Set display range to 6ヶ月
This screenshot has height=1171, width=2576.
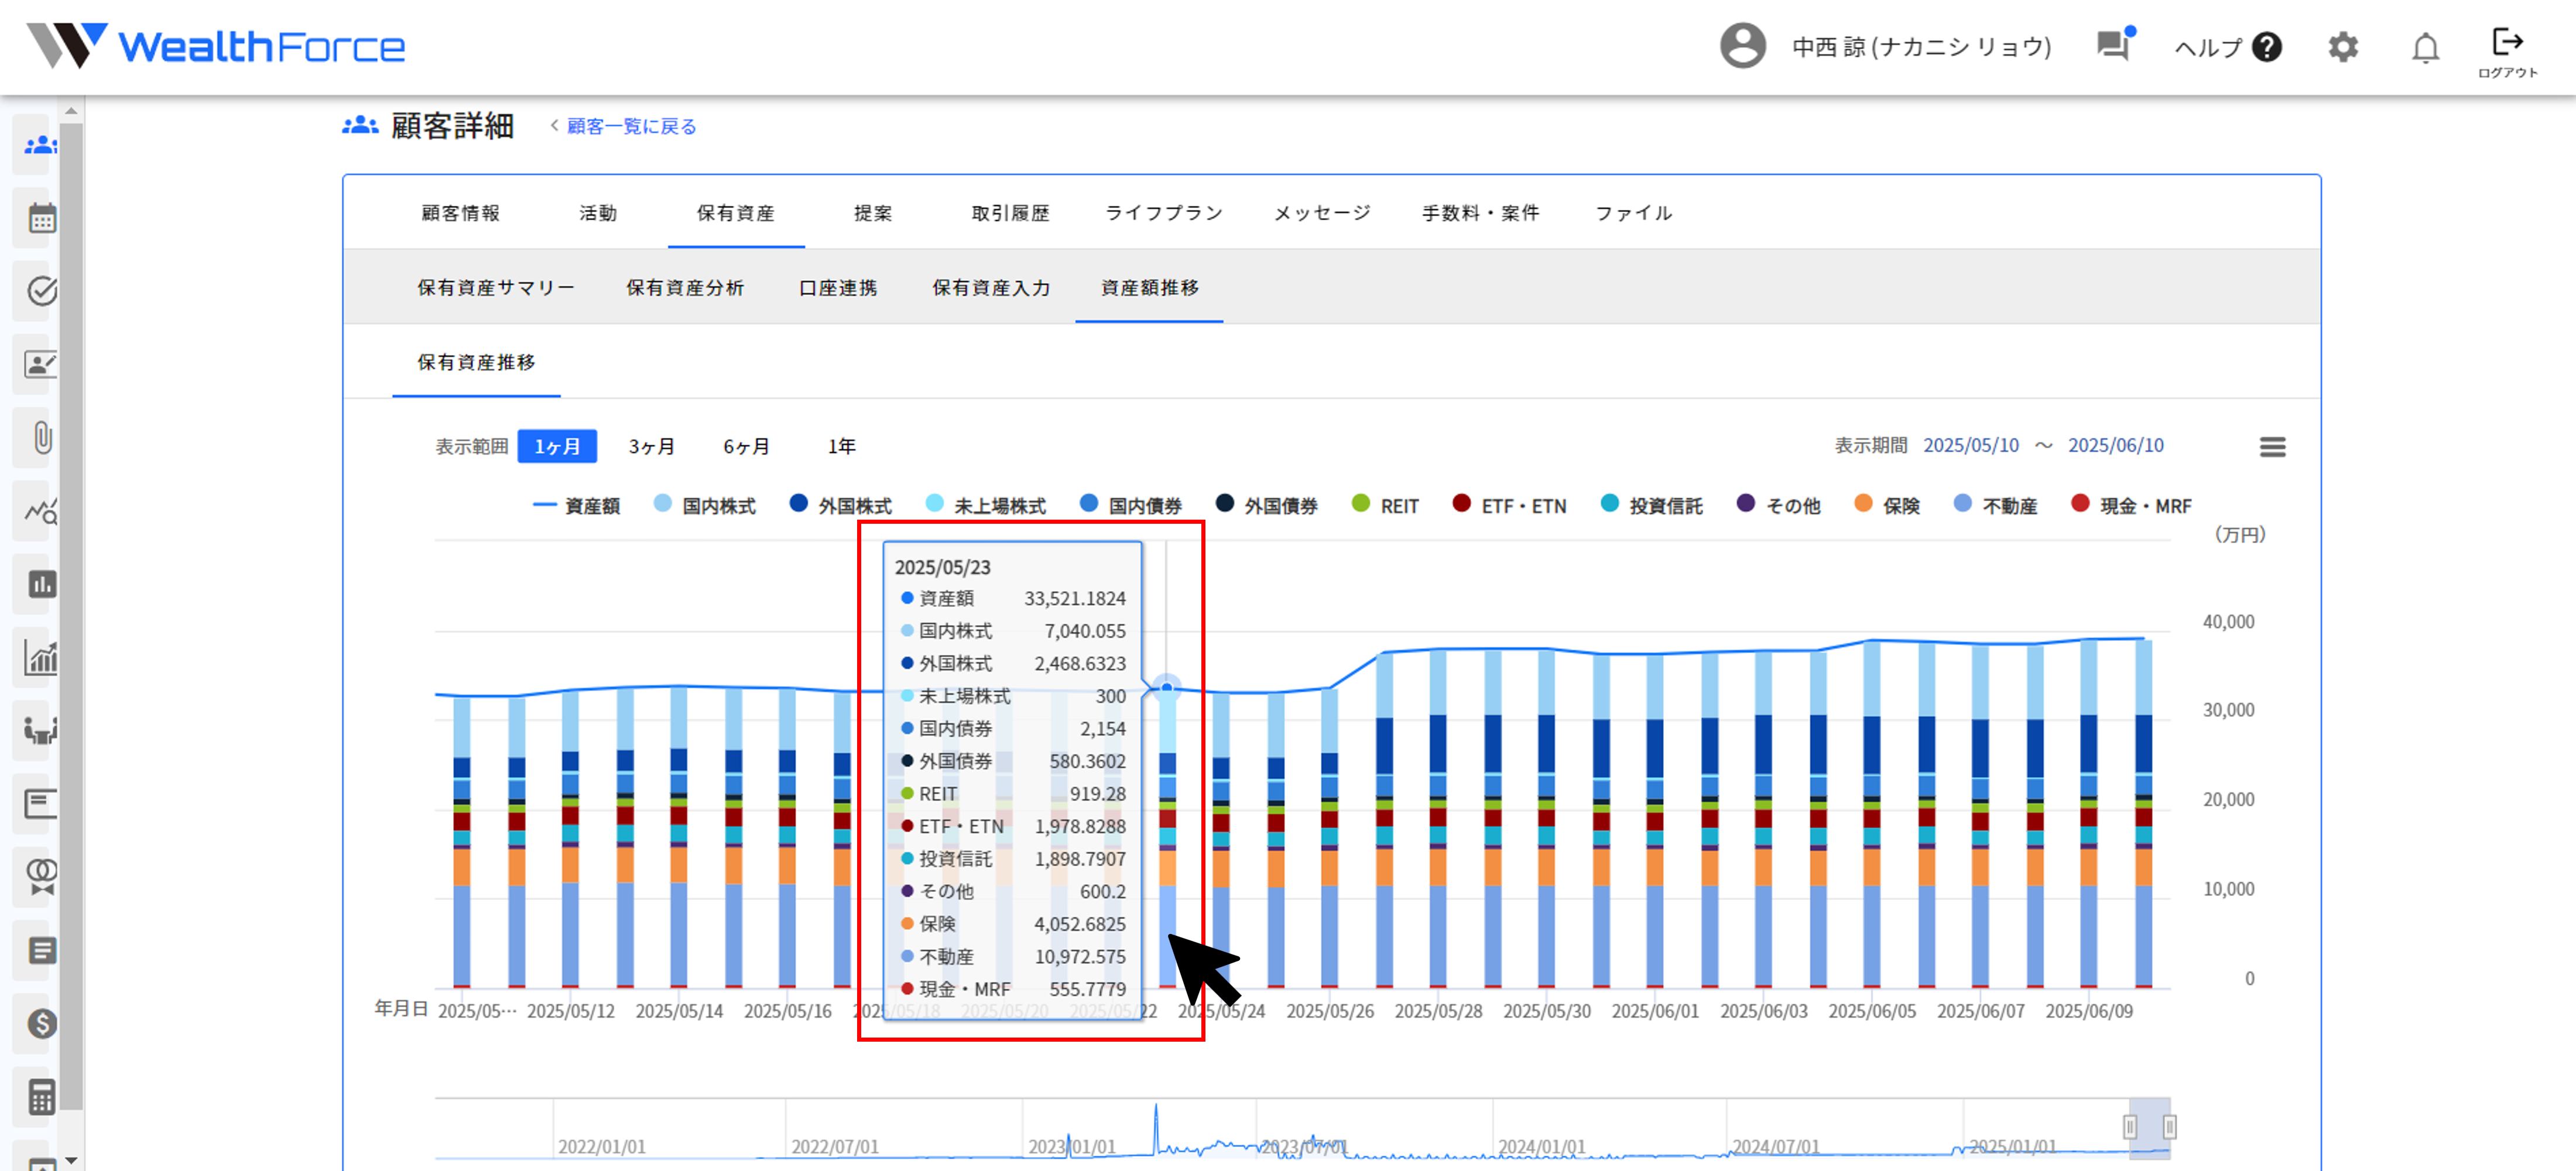tap(747, 446)
